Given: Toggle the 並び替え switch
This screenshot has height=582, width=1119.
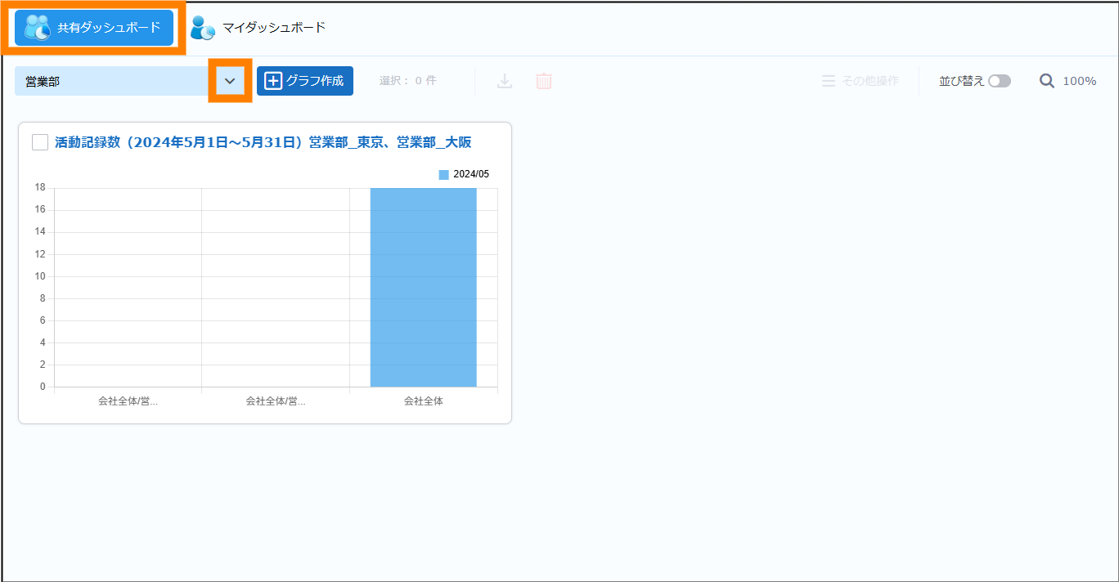Looking at the screenshot, I should click(x=999, y=81).
